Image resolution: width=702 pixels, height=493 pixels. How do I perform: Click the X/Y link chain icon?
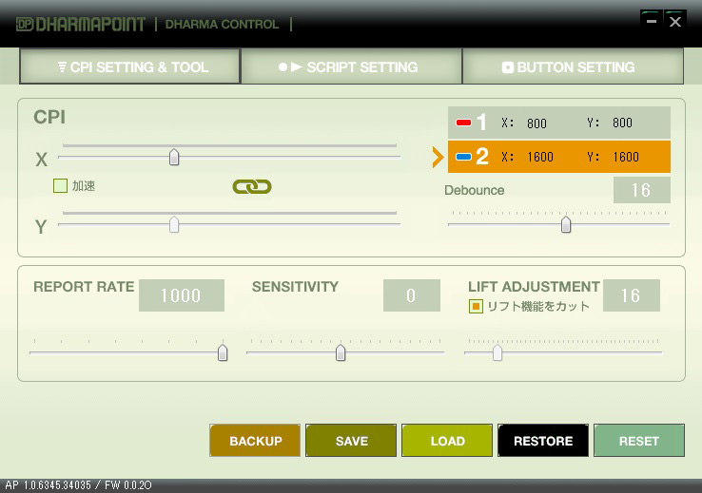[x=252, y=186]
